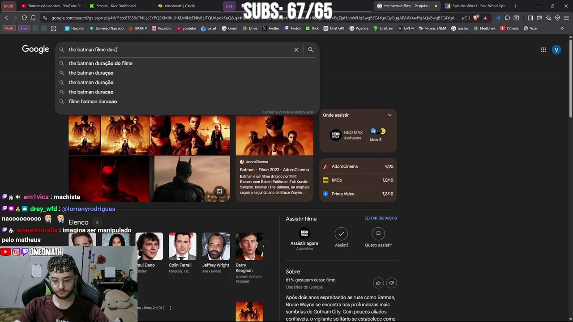Switch to 'Transmissão ao vivo - YouTube' tab
This screenshot has height=322, width=573.
(51, 6)
